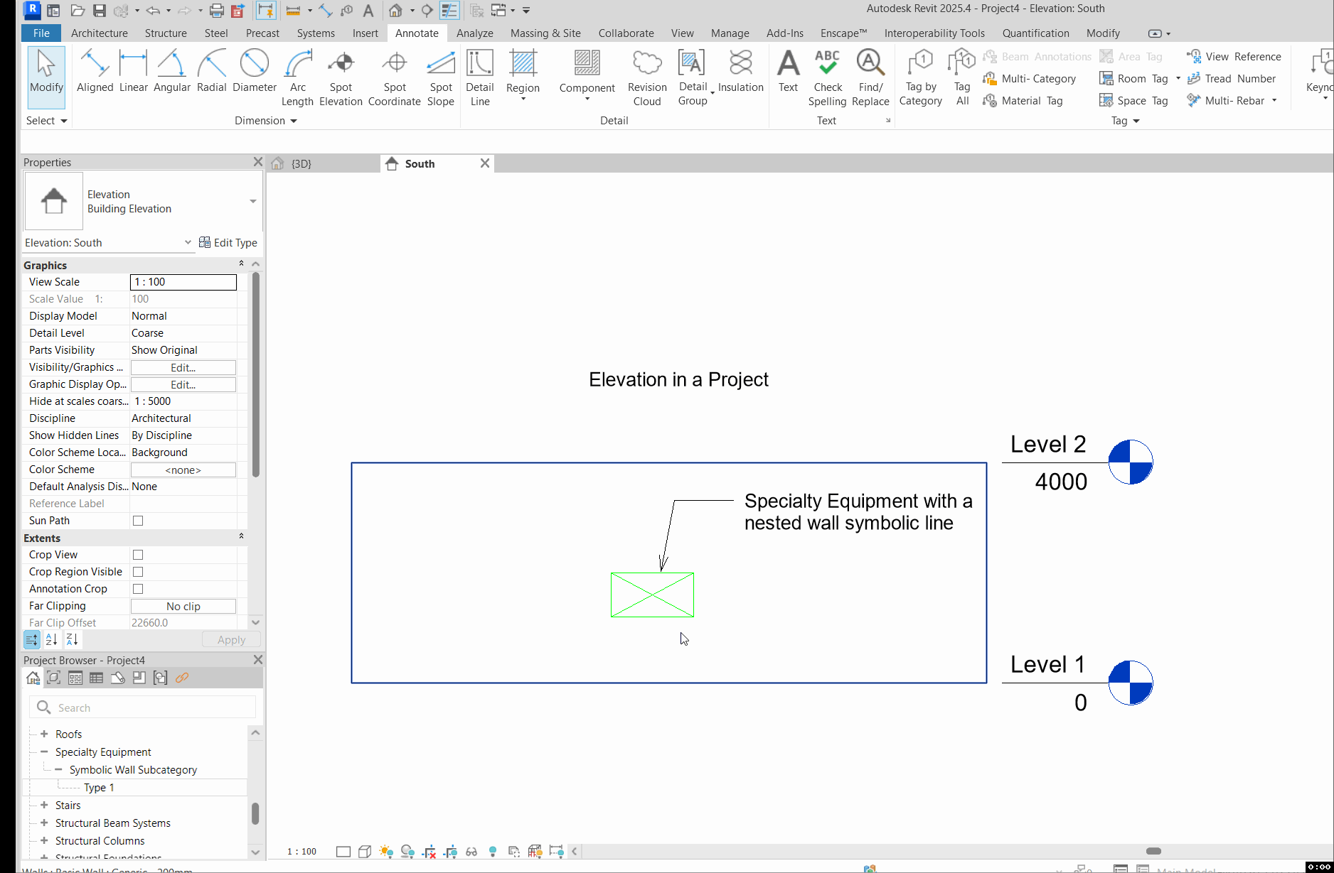Check the Annotation Crop option
The height and width of the screenshot is (873, 1334).
(x=137, y=588)
